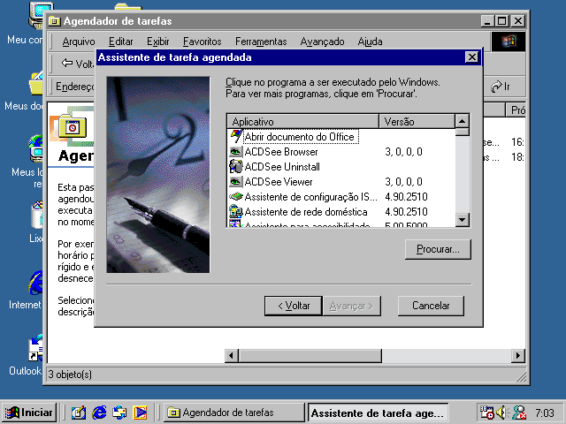Image resolution: width=566 pixels, height=424 pixels.
Task: Open the Favoritos menu
Action: coord(203,42)
